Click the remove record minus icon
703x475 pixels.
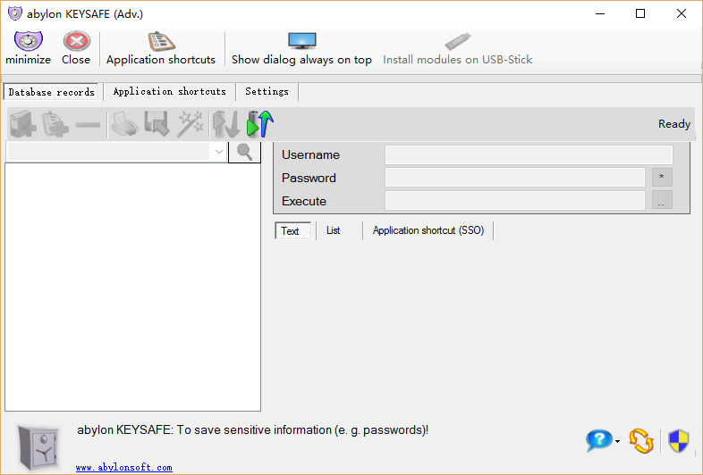click(x=88, y=124)
